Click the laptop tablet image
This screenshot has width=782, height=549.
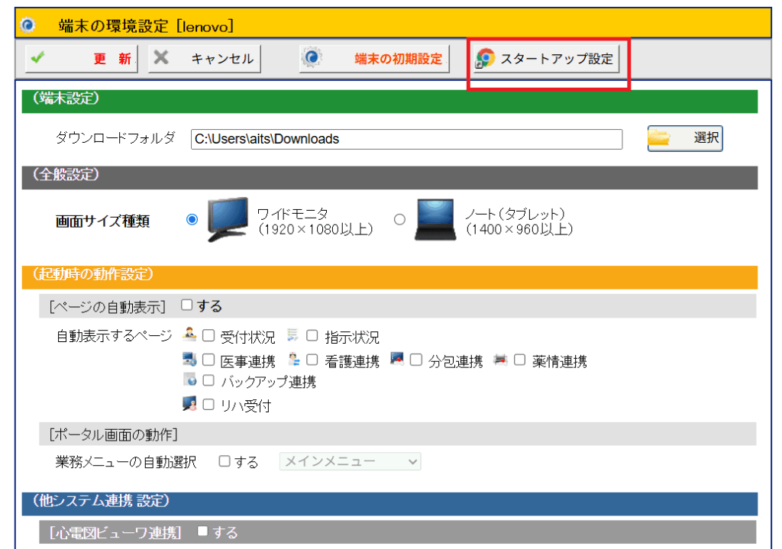tap(435, 220)
